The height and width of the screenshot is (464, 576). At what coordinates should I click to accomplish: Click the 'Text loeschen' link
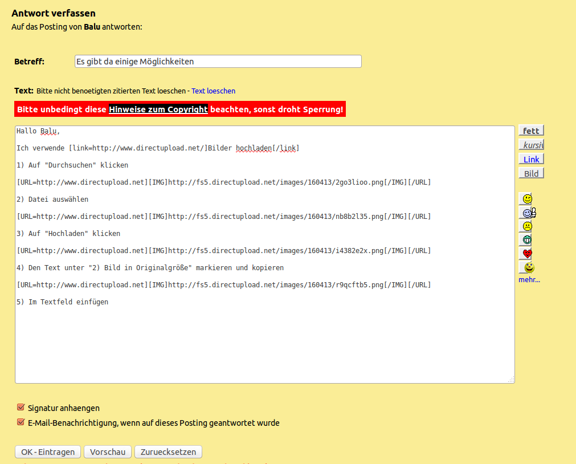tap(213, 91)
